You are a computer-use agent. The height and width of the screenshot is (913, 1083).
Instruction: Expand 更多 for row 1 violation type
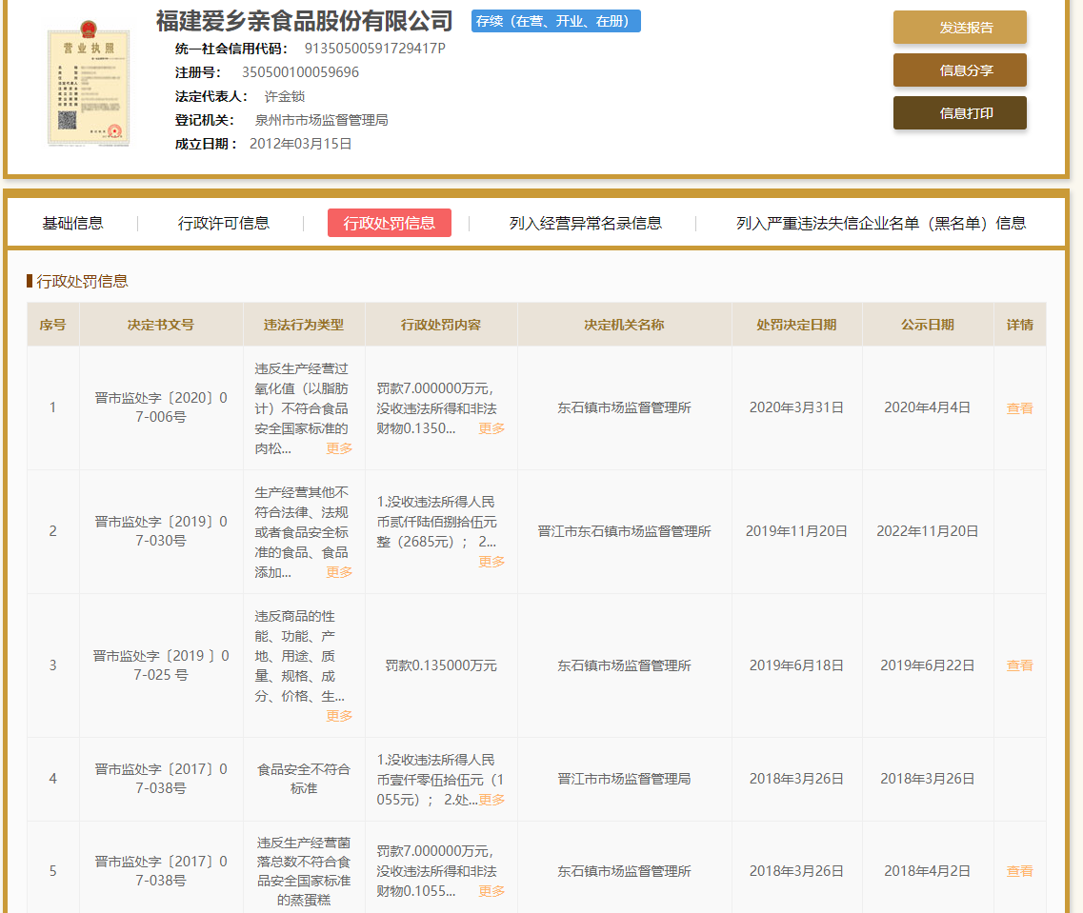[339, 448]
